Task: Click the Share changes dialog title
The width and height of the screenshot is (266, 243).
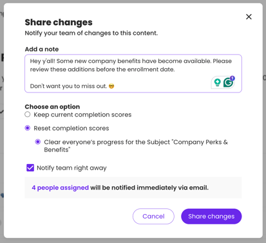Action: tap(59, 22)
